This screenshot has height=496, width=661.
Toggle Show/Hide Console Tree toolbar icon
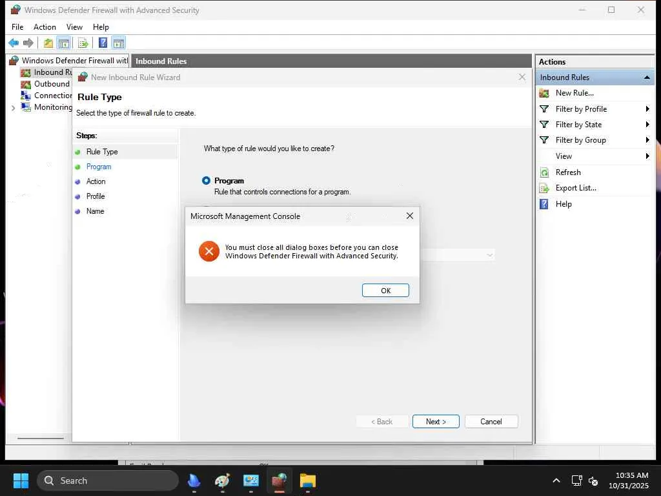click(64, 43)
